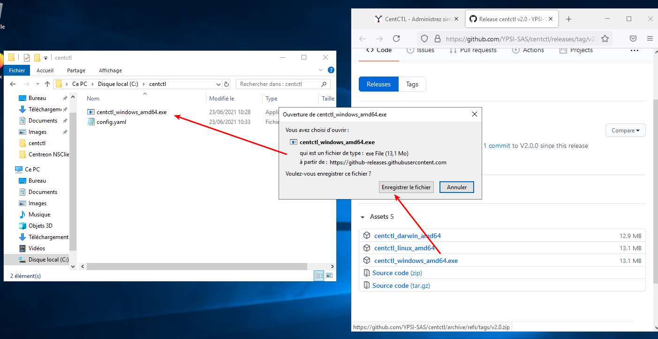Refresh the centctl folder view

tap(227, 84)
